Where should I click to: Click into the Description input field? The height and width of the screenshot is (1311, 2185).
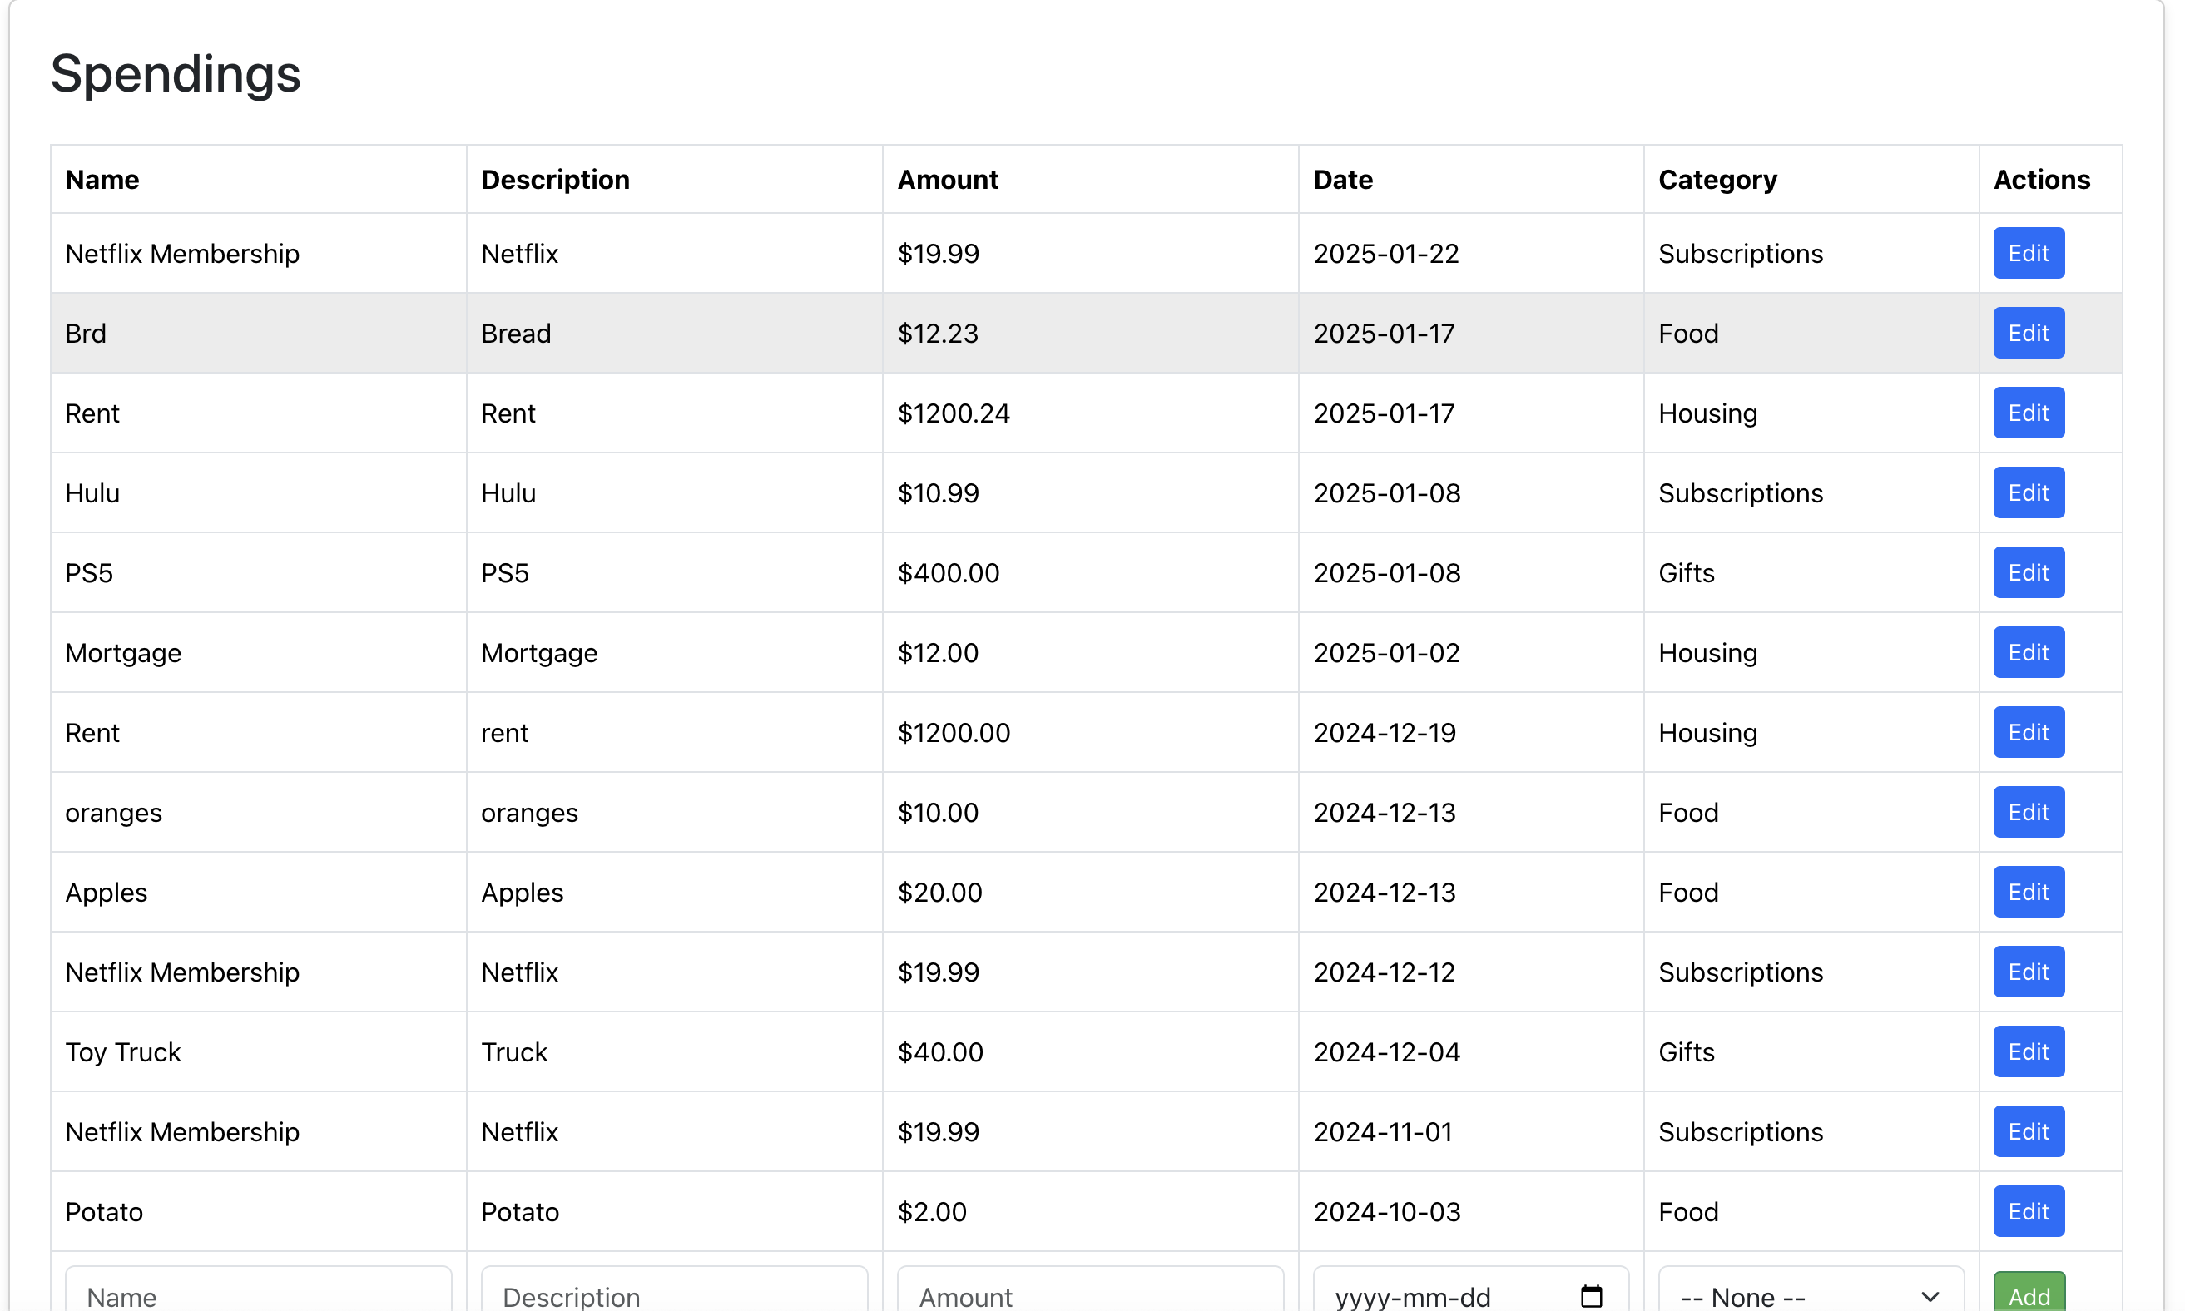click(673, 1295)
